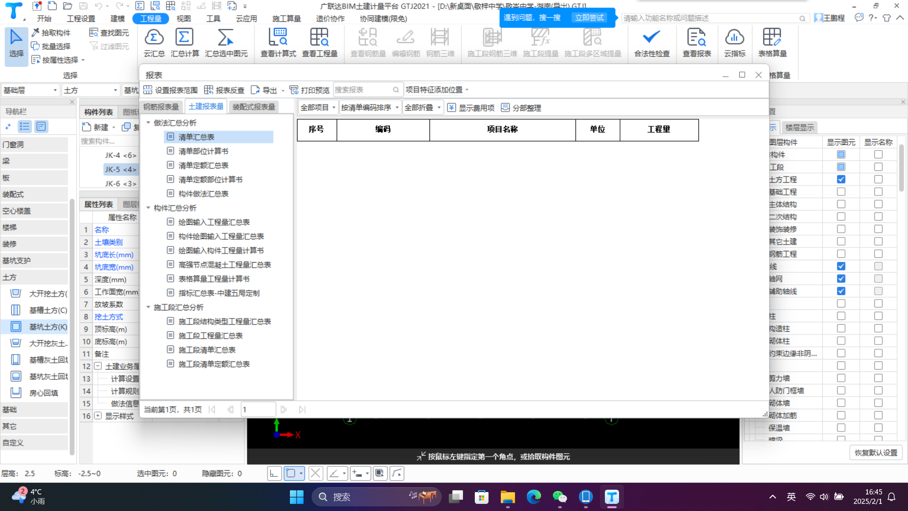The height and width of the screenshot is (511, 908).
Task: Collapse 构件汇总分析 tree node
Action: tap(148, 208)
